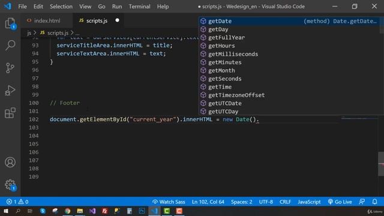Click the errors and warnings status indicator

point(17,202)
